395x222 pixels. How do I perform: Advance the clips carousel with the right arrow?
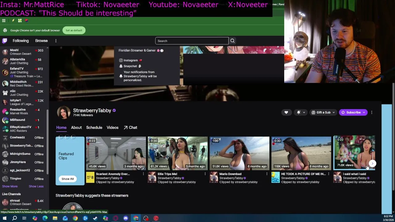pyautogui.click(x=372, y=164)
